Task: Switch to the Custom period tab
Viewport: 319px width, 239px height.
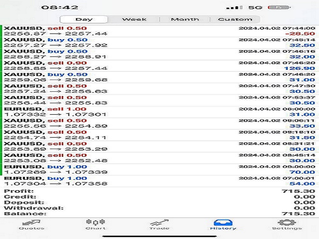Action: 235,19
